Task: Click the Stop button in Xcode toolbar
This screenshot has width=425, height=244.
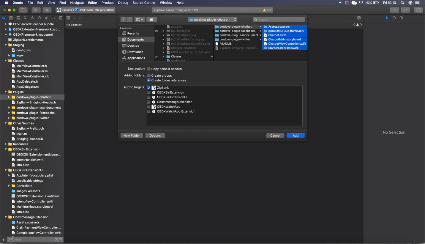Action: pyautogui.click(x=47, y=10)
